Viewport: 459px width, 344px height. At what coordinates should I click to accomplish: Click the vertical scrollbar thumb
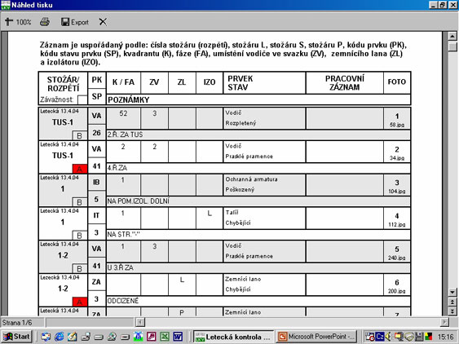(452, 46)
